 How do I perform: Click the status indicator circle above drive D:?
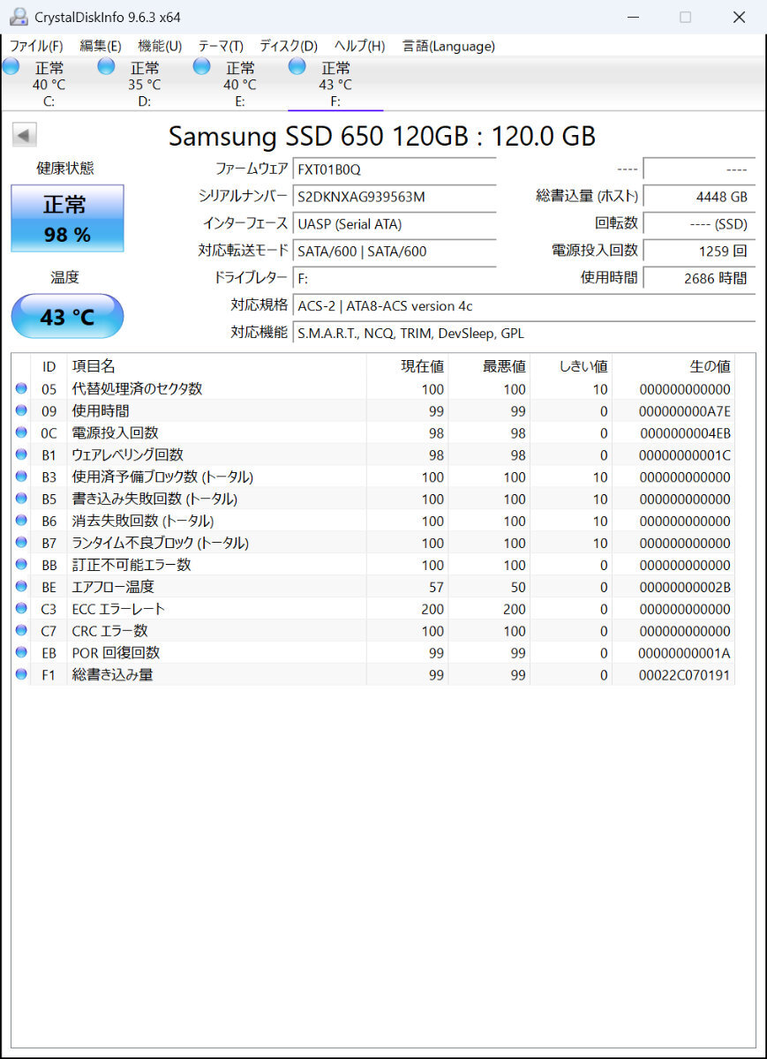click(105, 65)
